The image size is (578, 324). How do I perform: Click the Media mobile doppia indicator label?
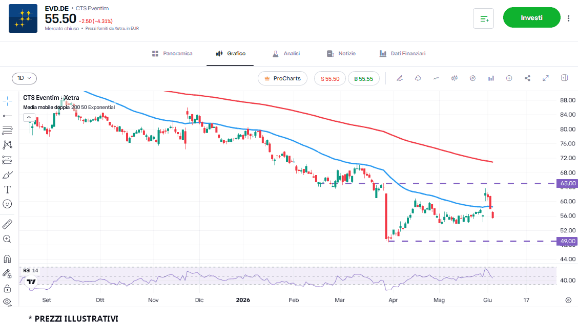(x=69, y=107)
